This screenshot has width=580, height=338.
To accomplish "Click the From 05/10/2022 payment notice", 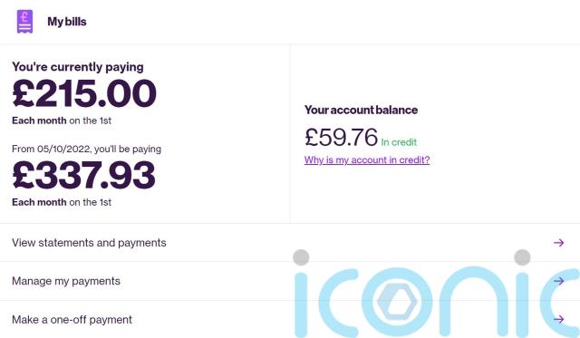I will pyautogui.click(x=87, y=149).
